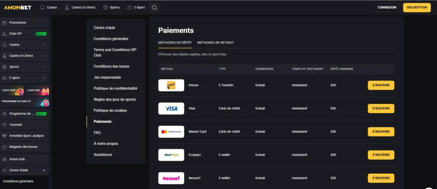
Task: Click S'inscrire for Neosurf
Action: pos(381,178)
